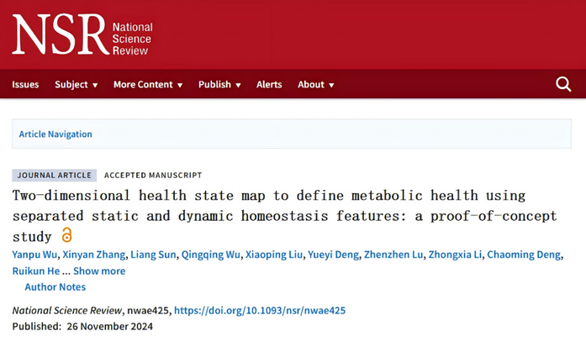Select author Xiaoping Liu
The image size is (586, 347).
tap(272, 255)
